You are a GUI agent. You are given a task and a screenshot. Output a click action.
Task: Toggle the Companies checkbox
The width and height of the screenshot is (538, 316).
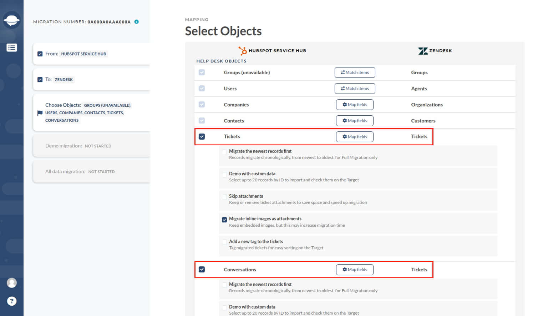pyautogui.click(x=202, y=105)
